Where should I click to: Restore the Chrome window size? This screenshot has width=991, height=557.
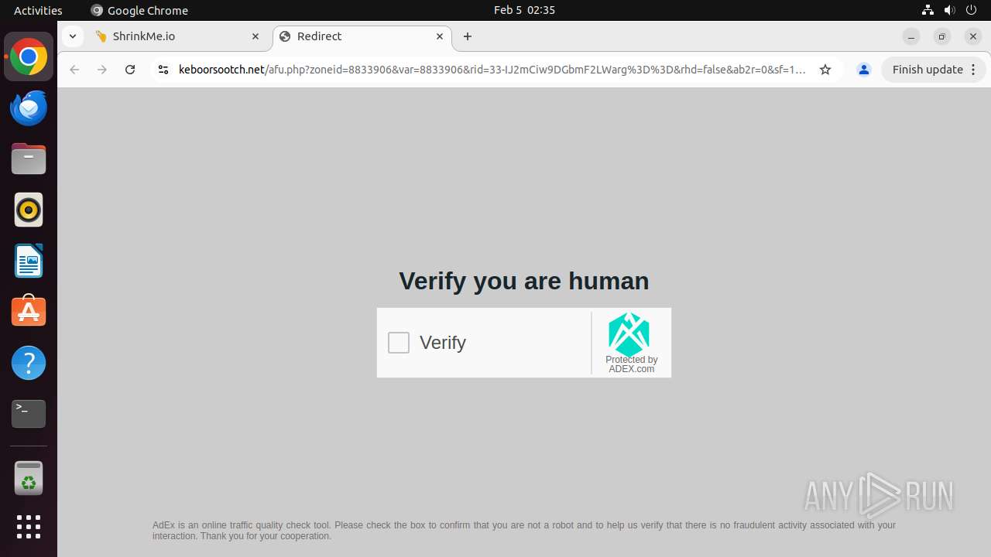pyautogui.click(x=942, y=36)
